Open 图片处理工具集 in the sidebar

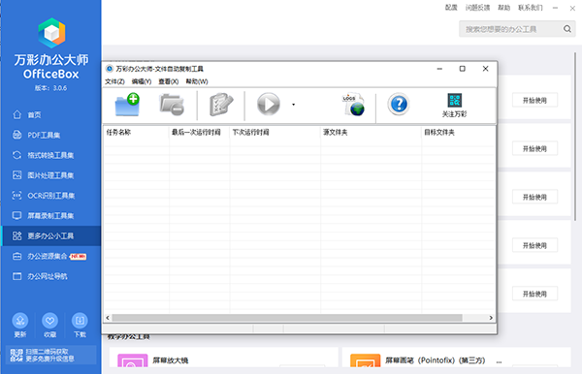click(50, 175)
